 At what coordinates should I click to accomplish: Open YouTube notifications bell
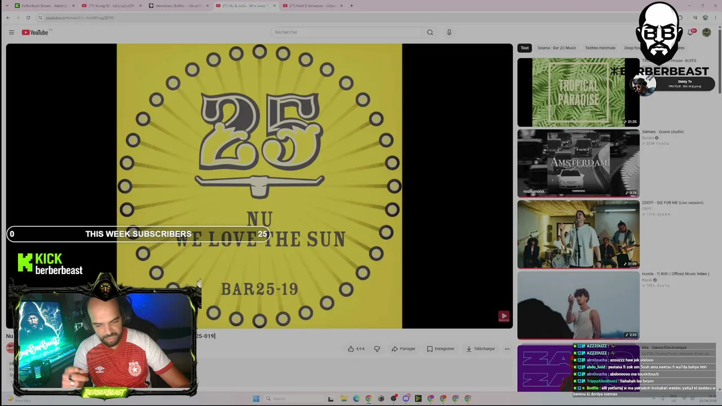click(690, 32)
